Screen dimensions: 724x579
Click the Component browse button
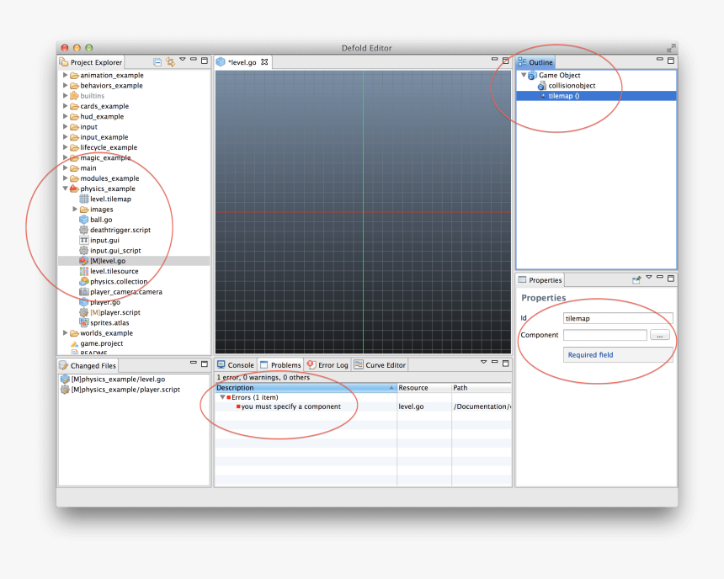(659, 336)
